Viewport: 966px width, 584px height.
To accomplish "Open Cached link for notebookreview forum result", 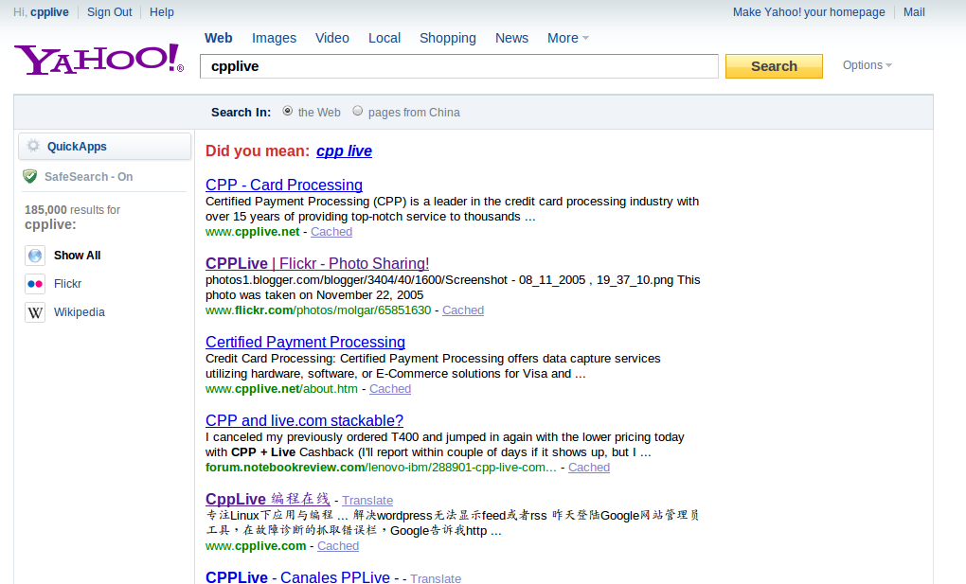I will pos(589,468).
